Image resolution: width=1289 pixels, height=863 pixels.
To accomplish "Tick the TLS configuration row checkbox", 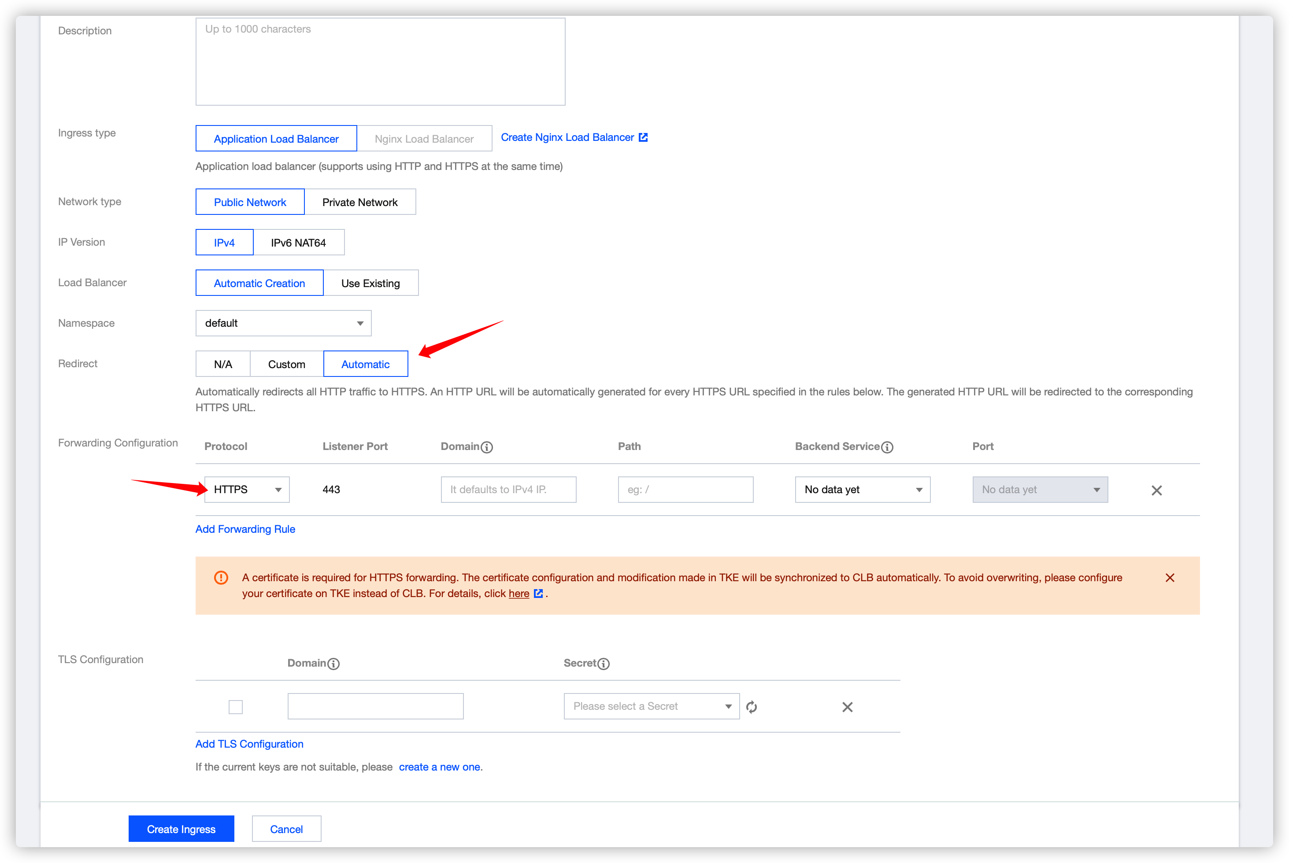I will [x=236, y=707].
